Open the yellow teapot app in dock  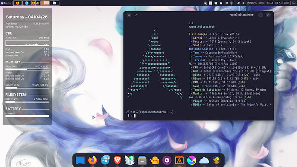(x=155, y=161)
